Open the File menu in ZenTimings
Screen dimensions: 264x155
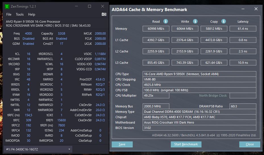9,14
